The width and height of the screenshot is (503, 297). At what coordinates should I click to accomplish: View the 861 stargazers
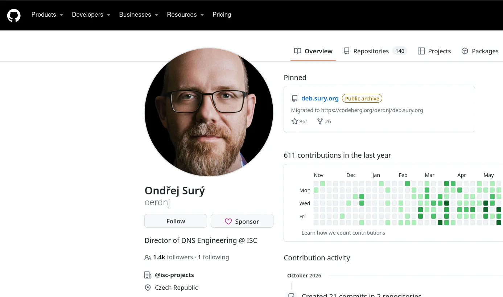[300, 121]
